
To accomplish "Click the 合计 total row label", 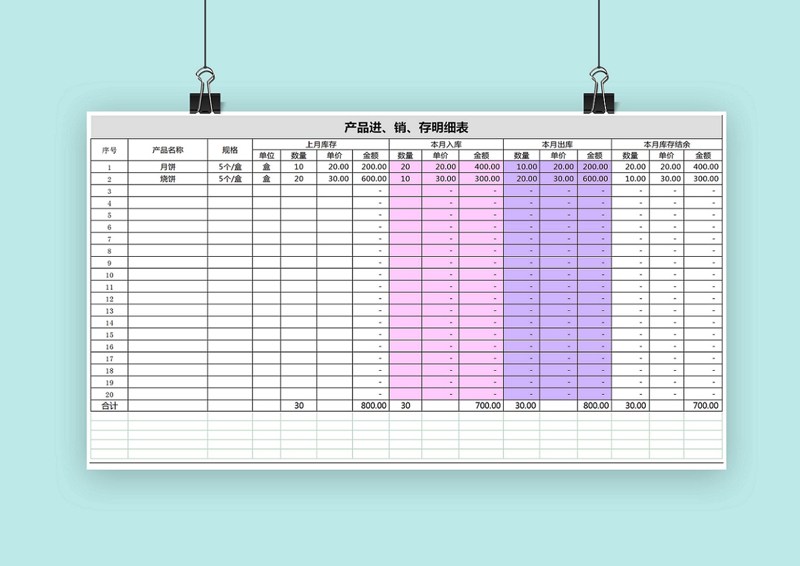I will pyautogui.click(x=109, y=406).
